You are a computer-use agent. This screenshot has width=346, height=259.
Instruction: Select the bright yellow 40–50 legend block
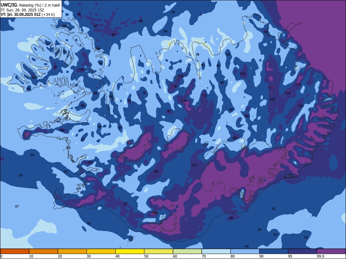130,251
